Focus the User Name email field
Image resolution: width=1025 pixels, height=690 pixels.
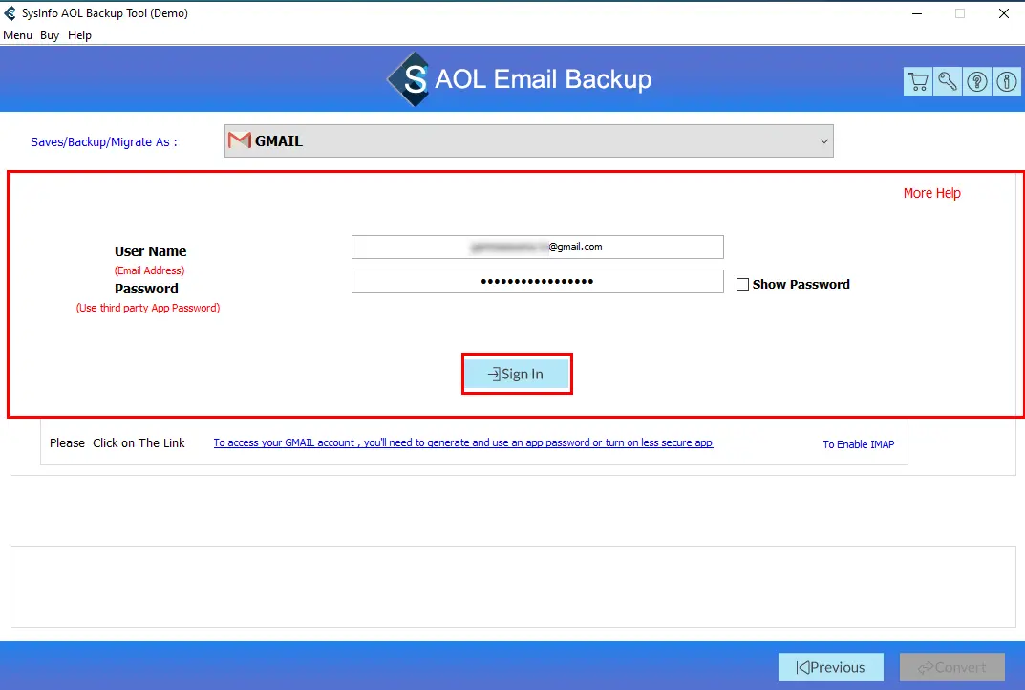coord(538,248)
